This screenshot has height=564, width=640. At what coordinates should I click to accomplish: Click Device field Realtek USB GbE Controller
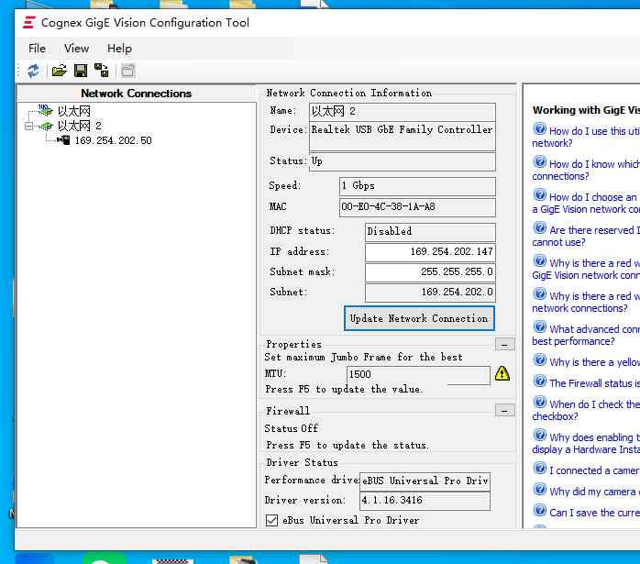403,136
